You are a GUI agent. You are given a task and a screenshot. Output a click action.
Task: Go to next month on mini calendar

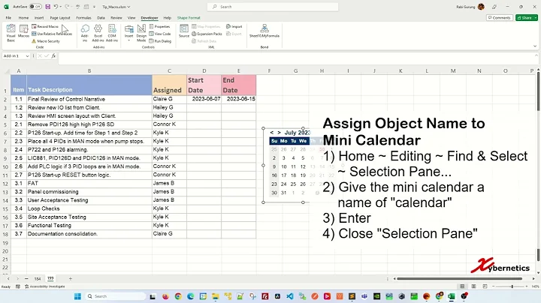coord(279,133)
